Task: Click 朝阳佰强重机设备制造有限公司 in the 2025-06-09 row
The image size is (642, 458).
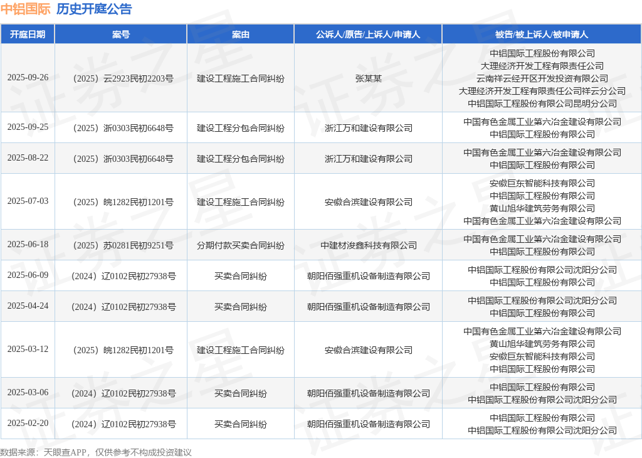Action: [368, 277]
